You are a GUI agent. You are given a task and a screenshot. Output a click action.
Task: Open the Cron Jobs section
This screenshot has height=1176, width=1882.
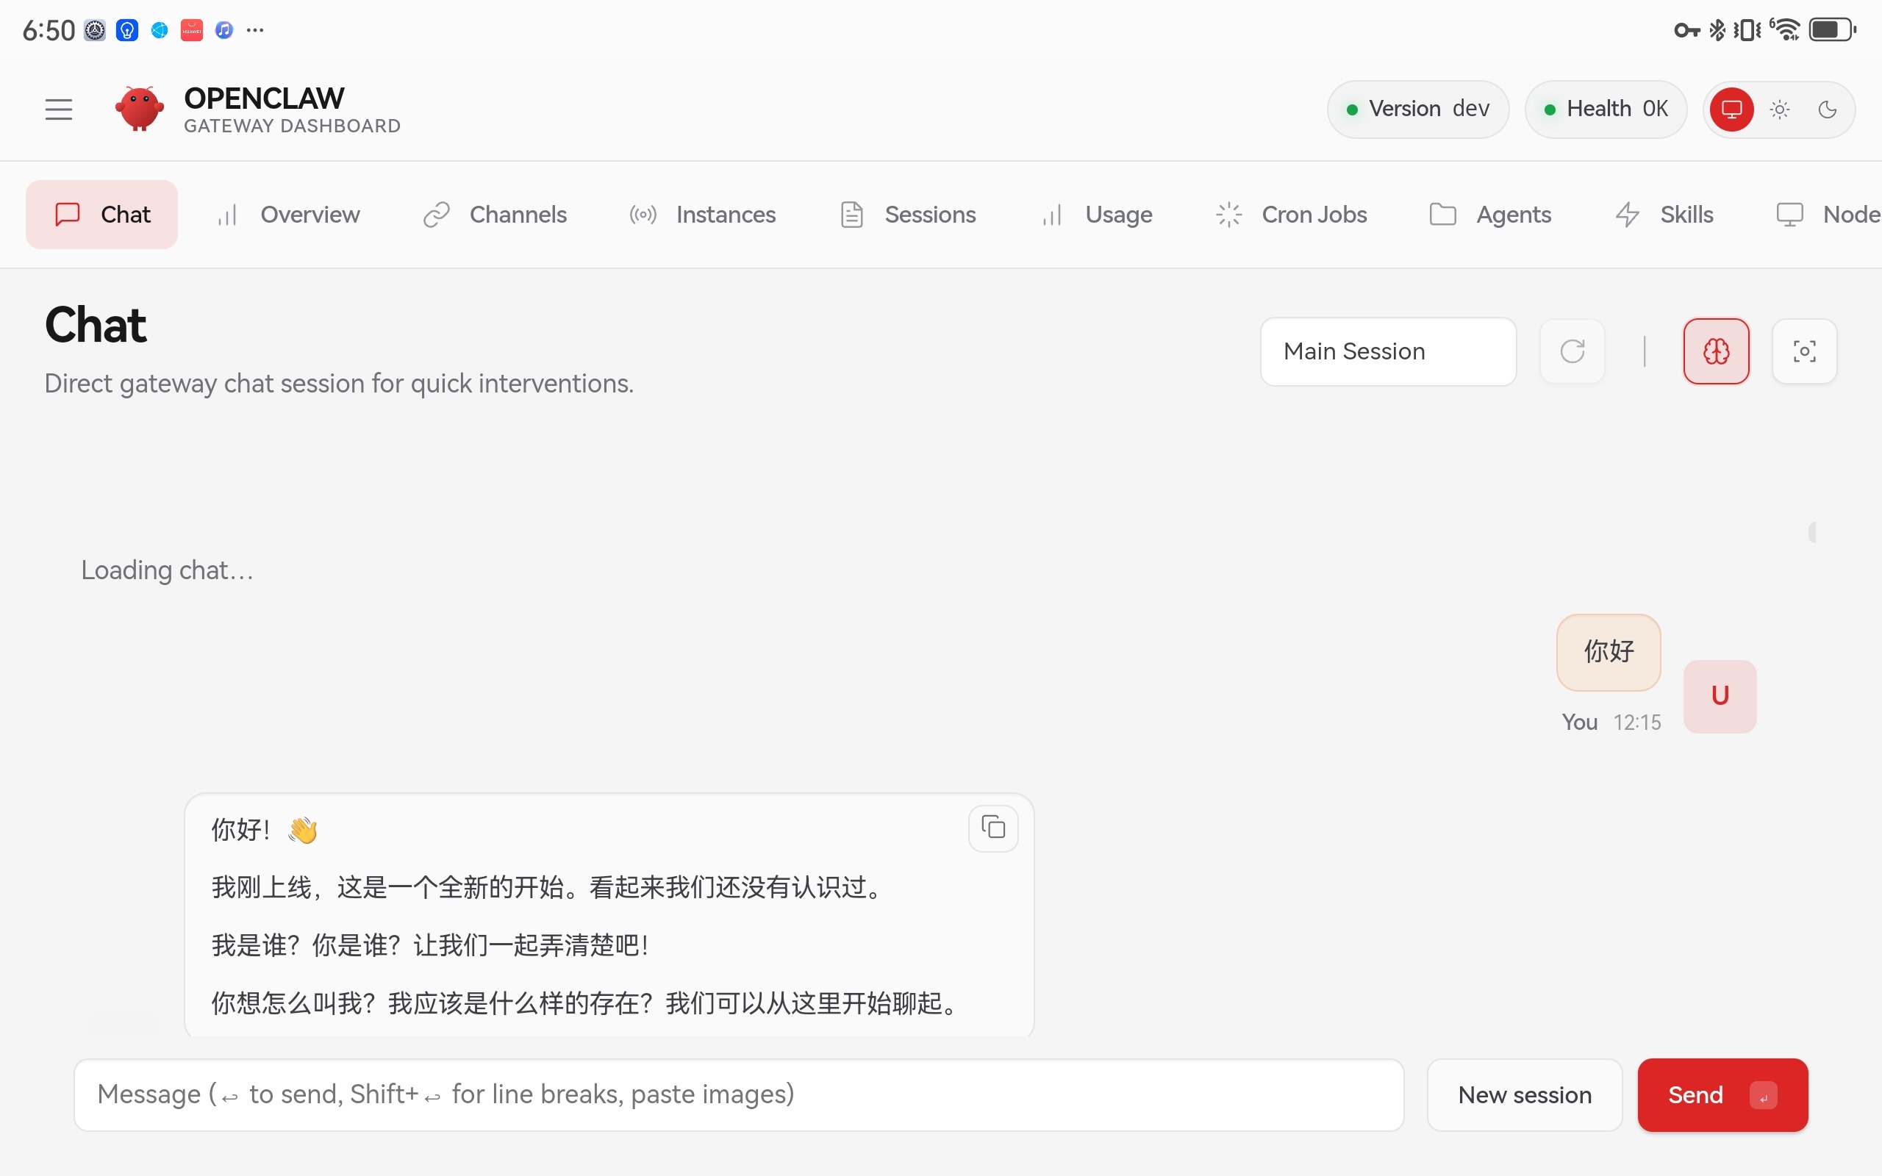1314,214
